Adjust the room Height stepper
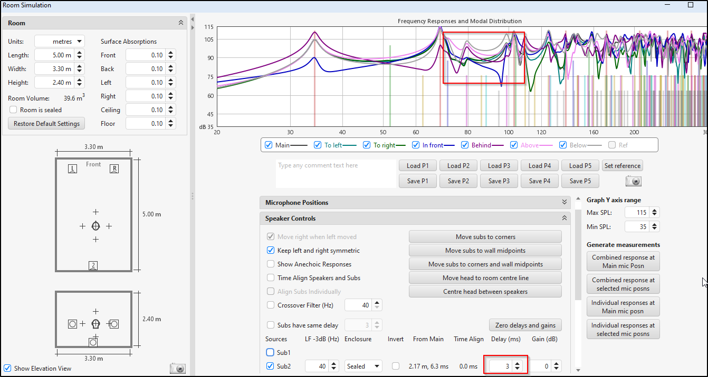The width and height of the screenshot is (708, 377). click(79, 82)
